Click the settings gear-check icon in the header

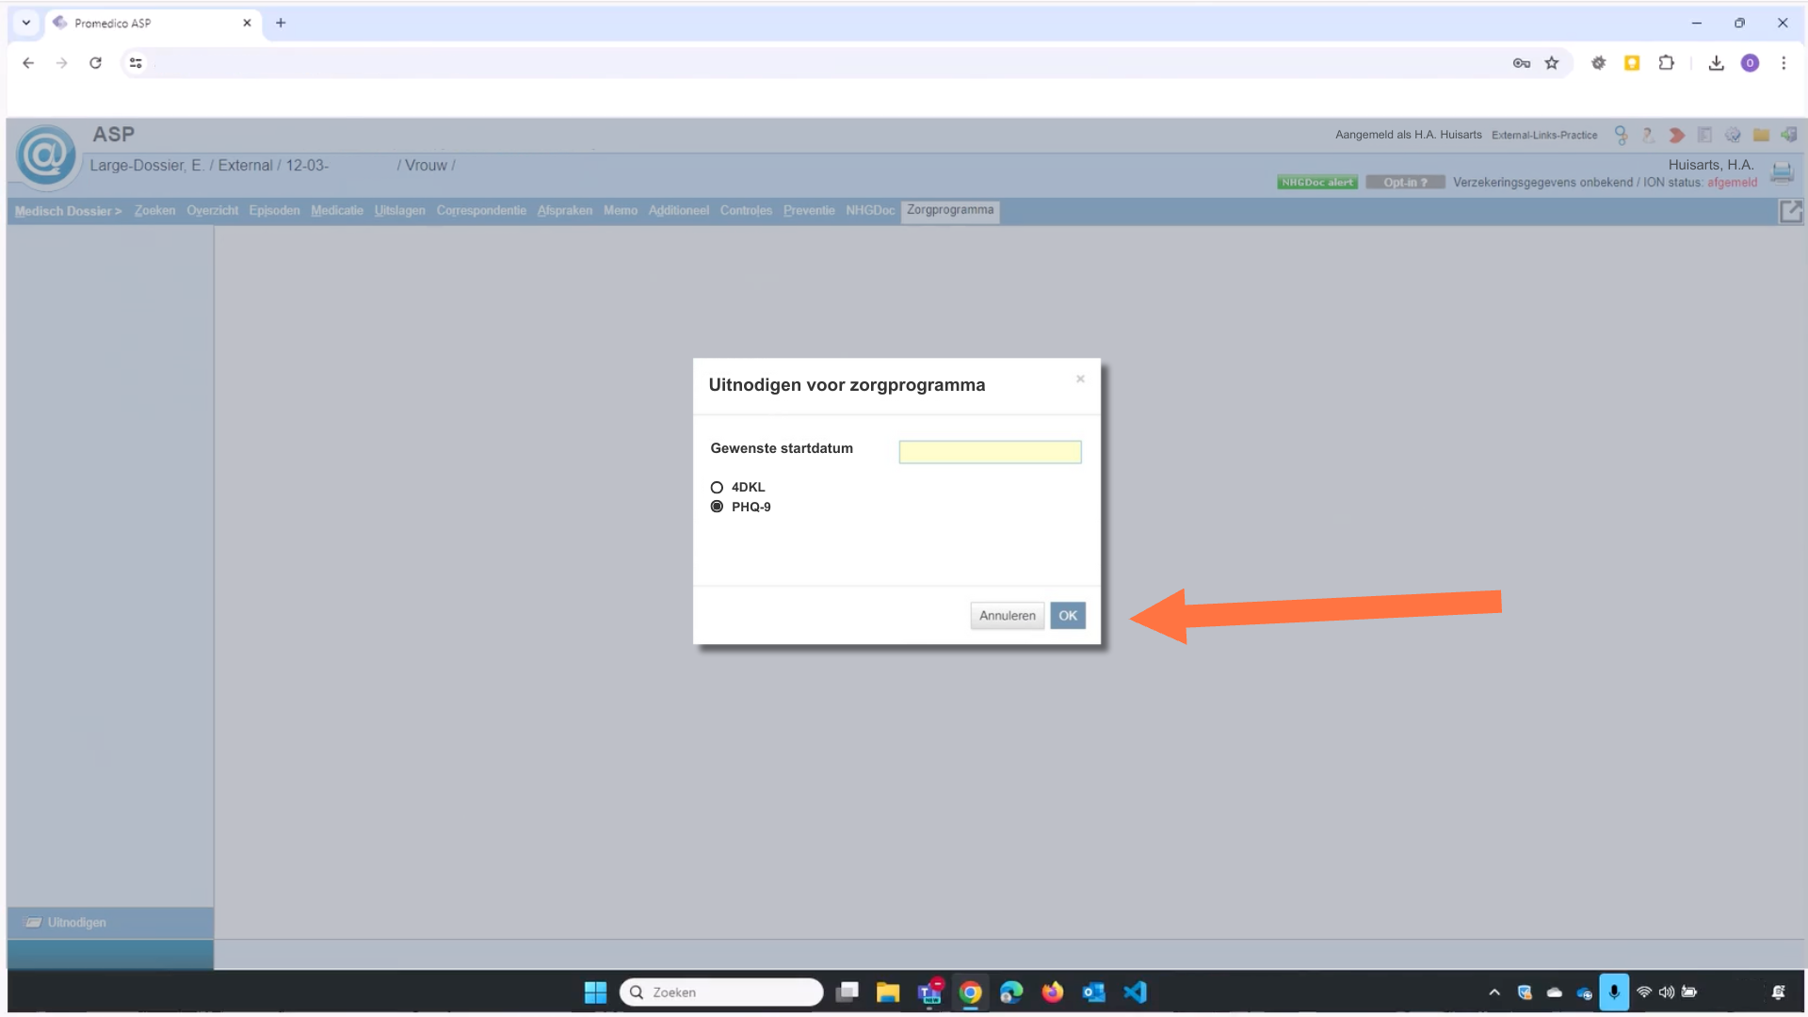pyautogui.click(x=1733, y=136)
